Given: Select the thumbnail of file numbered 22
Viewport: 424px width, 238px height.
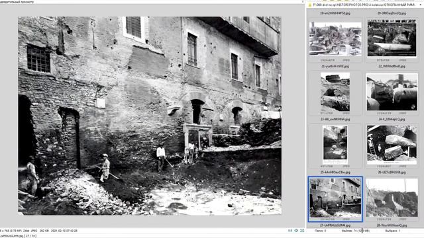Looking at the screenshot, I should click(x=392, y=38).
